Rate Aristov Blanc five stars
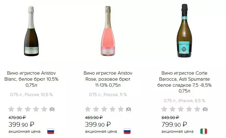Screen dimensions: 226x138 click(44, 109)
